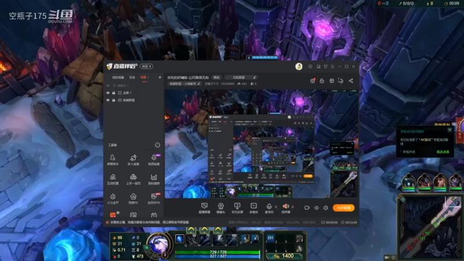464x261 pixels.
Task: Close the in-game skill tip popup
Action: point(450,130)
